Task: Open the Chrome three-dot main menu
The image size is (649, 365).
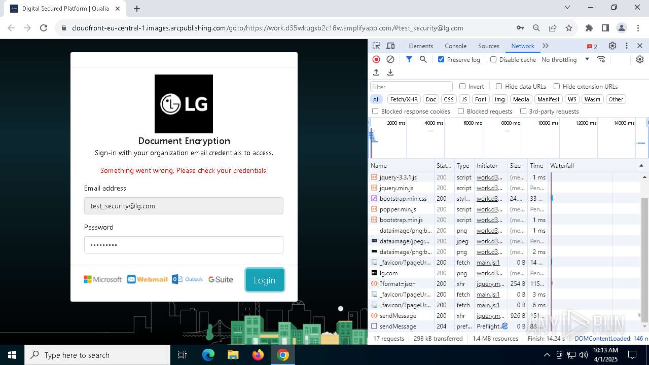Action: point(638,28)
